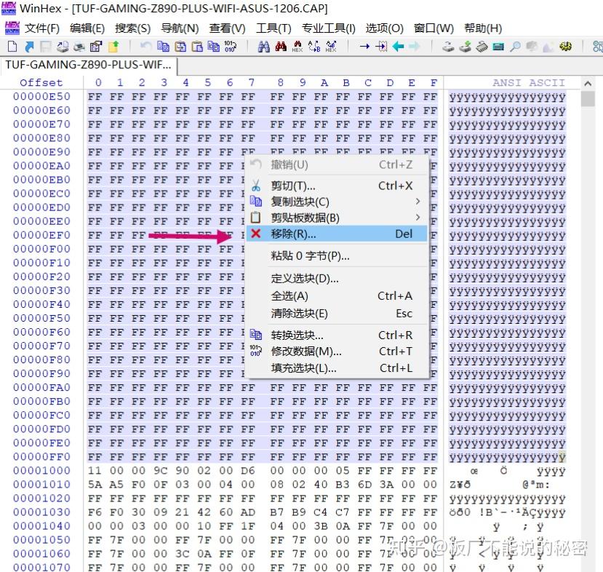Choose 粘贴 0 字节(P)... menu entry
This screenshot has height=572, width=603.
(x=338, y=256)
